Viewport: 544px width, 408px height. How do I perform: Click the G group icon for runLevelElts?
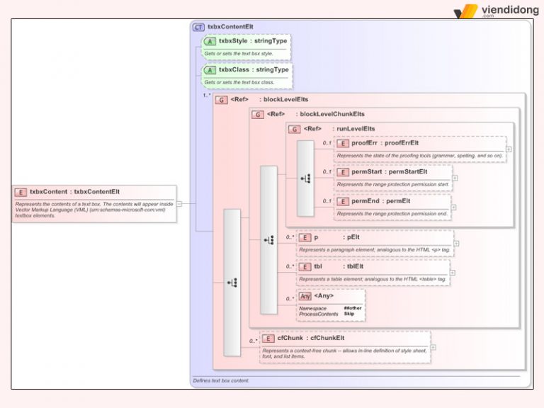pos(294,129)
